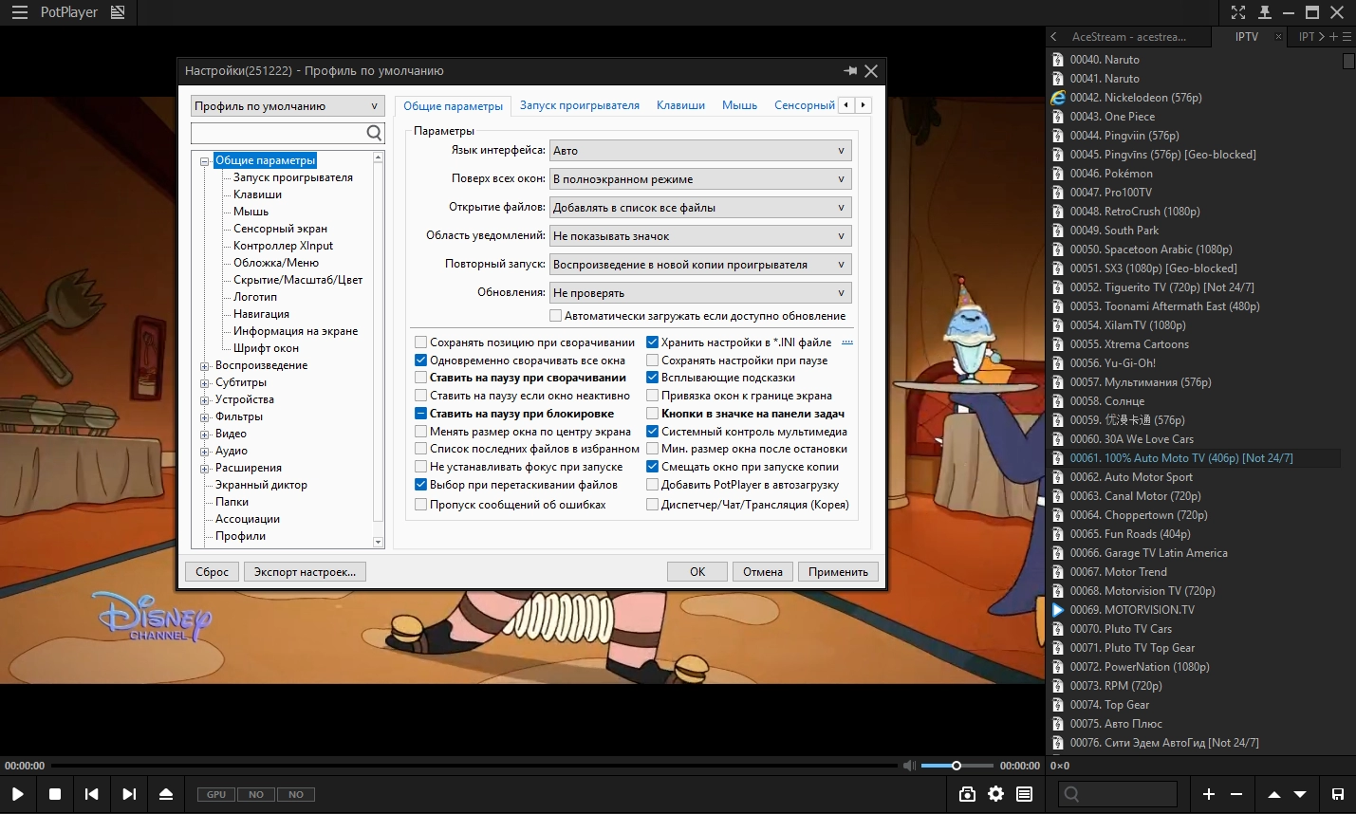This screenshot has height=814, width=1356.
Task: Click the 'Применить' button
Action: pos(838,572)
